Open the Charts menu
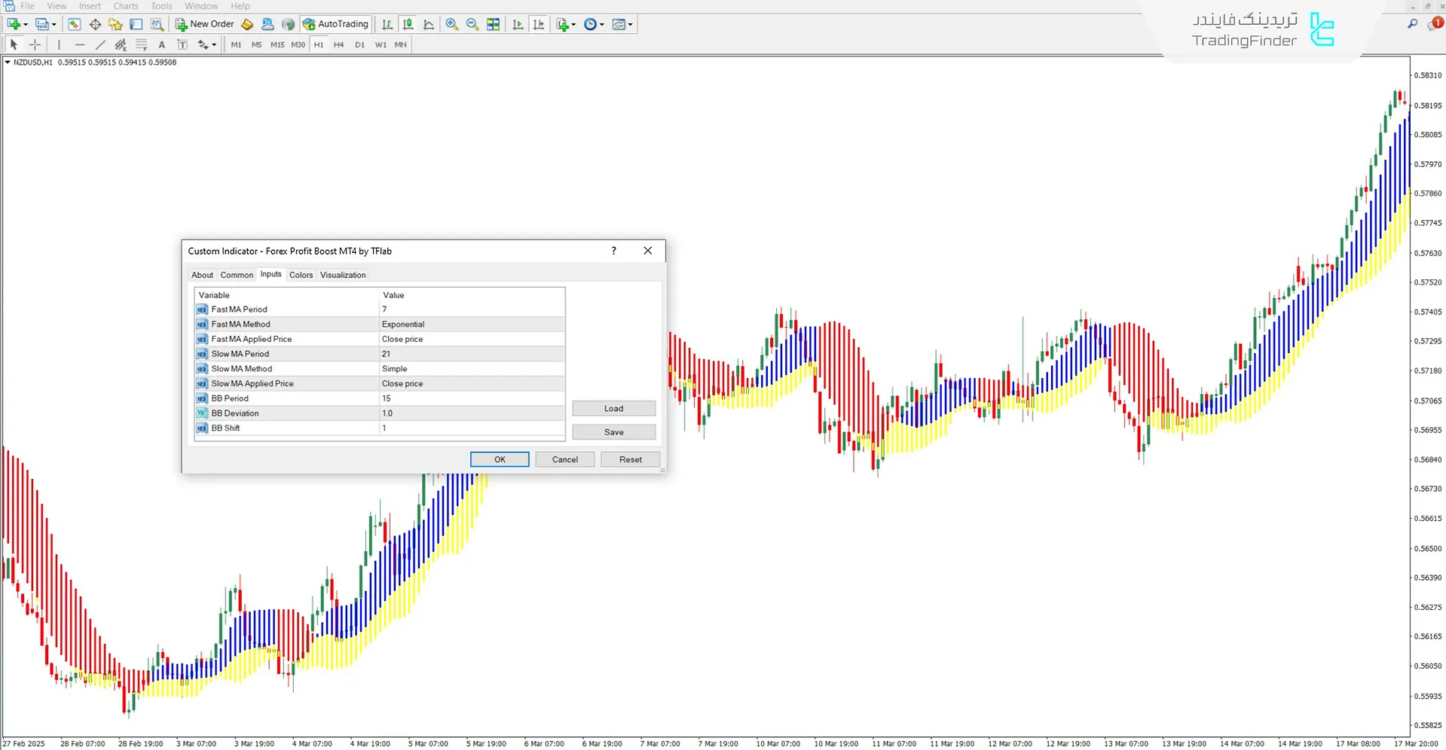The image size is (1446, 750). pos(125,6)
